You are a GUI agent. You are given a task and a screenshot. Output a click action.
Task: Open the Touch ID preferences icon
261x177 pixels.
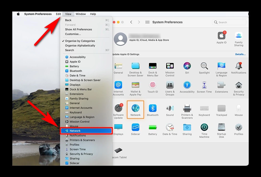pos(152,85)
